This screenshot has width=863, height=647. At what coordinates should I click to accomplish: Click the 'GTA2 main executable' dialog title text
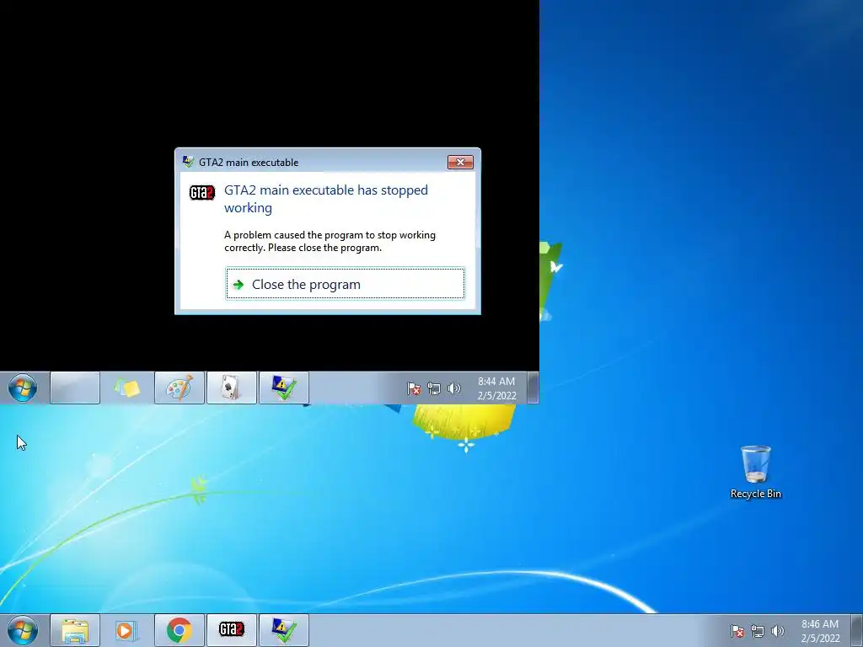click(x=249, y=163)
